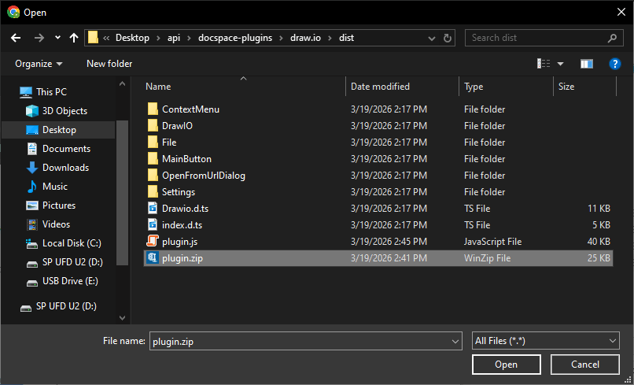Toggle the preview pane
Viewport: 634px width, 385px height.
[x=587, y=64]
